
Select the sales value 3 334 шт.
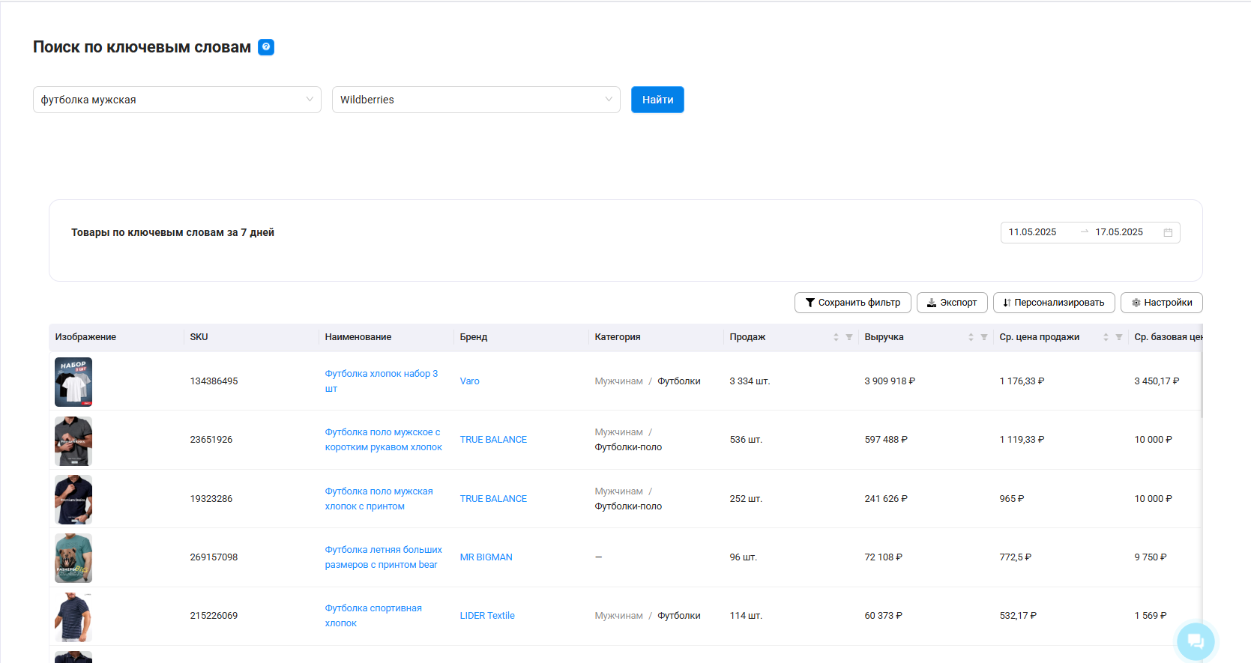pos(750,381)
